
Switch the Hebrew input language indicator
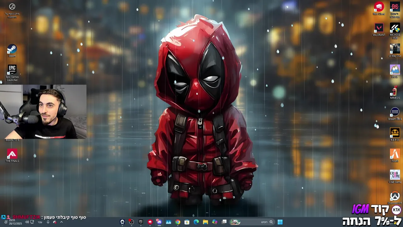click(40, 222)
